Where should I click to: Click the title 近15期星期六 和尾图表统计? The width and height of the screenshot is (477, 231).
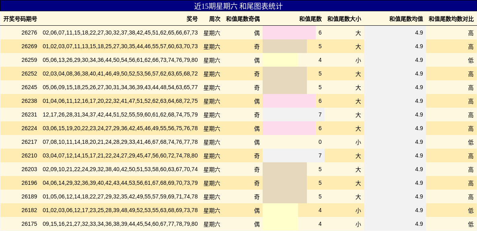coord(238,6)
